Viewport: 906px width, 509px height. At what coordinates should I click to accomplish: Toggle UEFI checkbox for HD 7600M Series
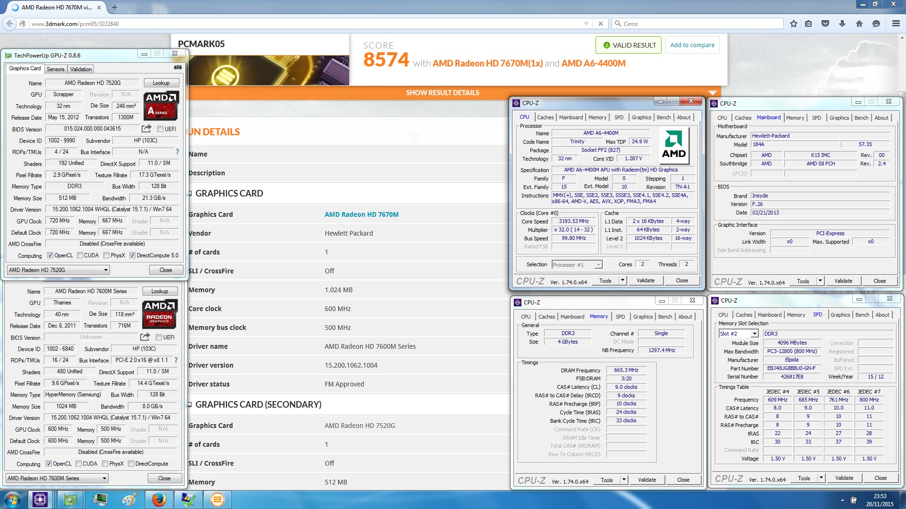[159, 337]
